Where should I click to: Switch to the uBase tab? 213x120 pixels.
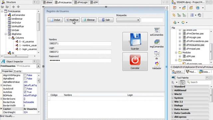48,2
